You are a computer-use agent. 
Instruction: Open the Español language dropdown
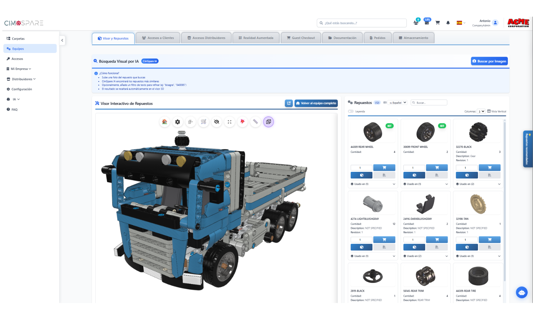pyautogui.click(x=398, y=103)
